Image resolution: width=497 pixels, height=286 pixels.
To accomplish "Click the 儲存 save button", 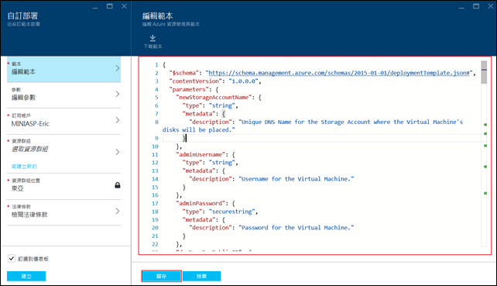I will pos(161,276).
